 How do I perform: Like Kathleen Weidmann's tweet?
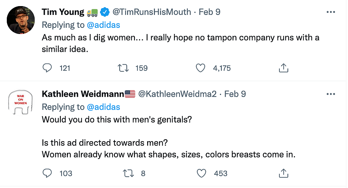point(202,173)
